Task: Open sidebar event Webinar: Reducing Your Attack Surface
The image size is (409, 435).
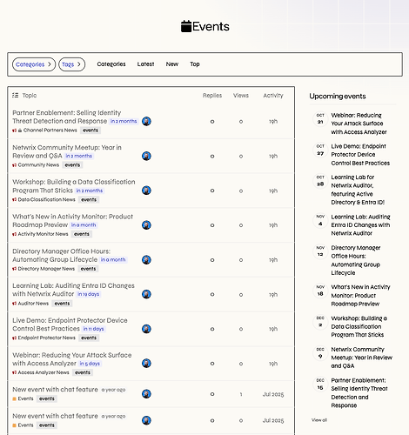Action: [359, 124]
